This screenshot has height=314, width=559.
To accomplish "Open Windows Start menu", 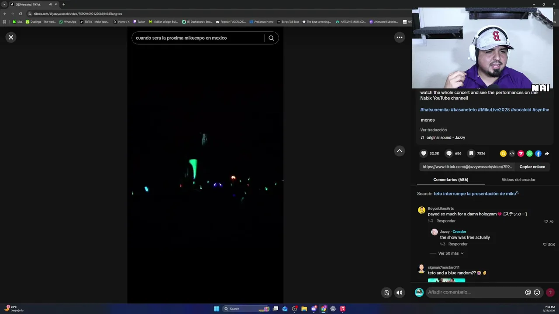I will [x=217, y=309].
